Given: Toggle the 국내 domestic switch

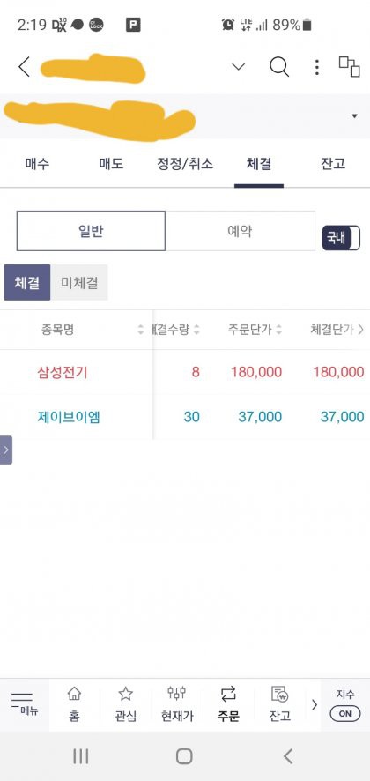Looking at the screenshot, I should [341, 238].
